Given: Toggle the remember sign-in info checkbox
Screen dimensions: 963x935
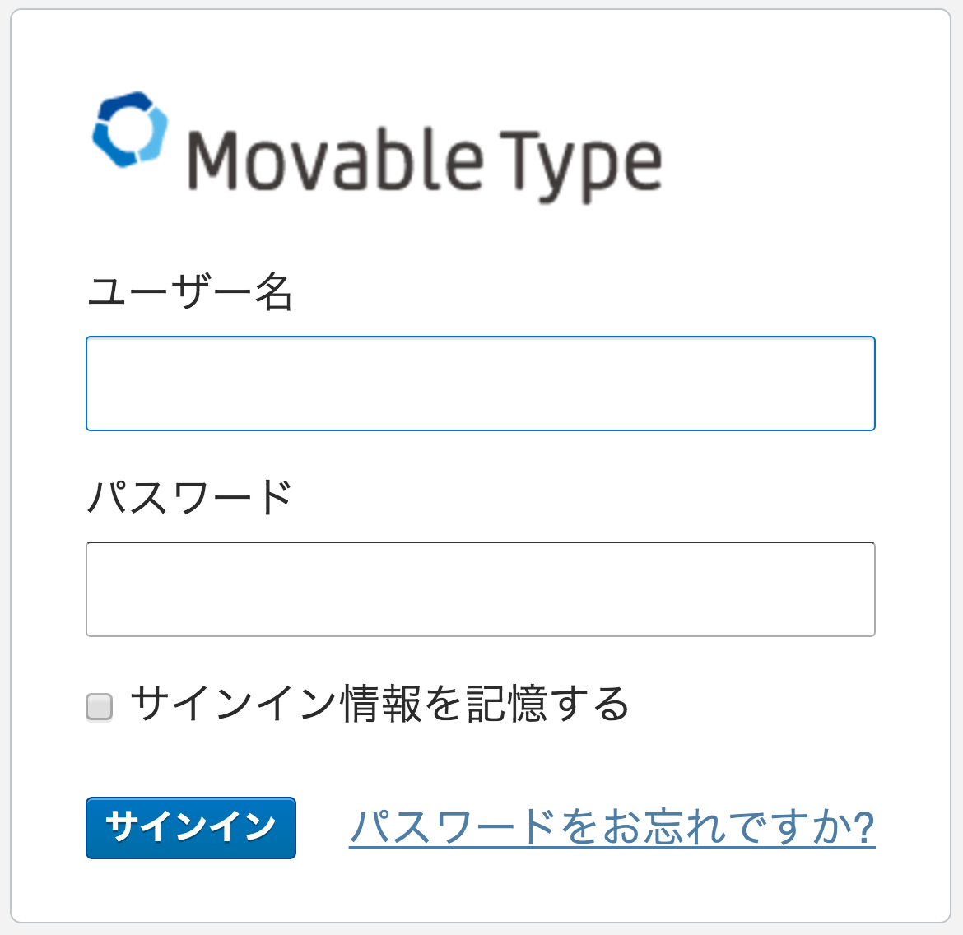Looking at the screenshot, I should click(100, 707).
